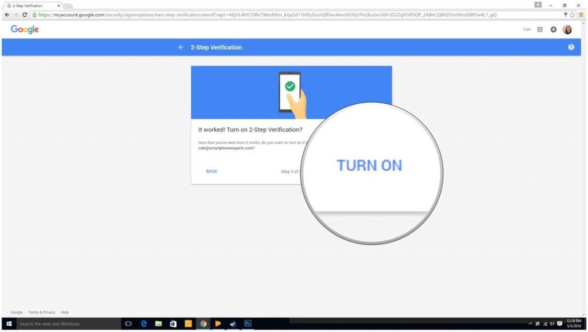Viewport: 588px width, 332px height.
Task: Switch to Chrome on the taskbar
Action: (203, 324)
